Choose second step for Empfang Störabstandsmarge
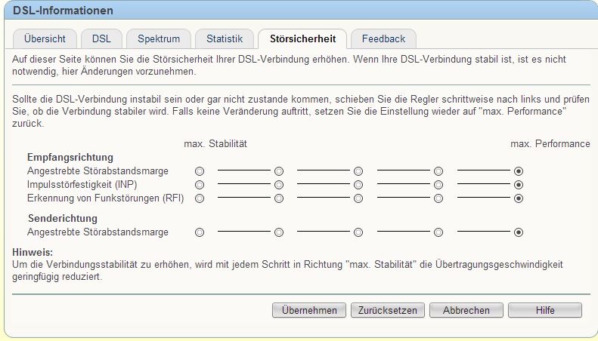Viewport: 598px width, 341px height. (x=279, y=171)
